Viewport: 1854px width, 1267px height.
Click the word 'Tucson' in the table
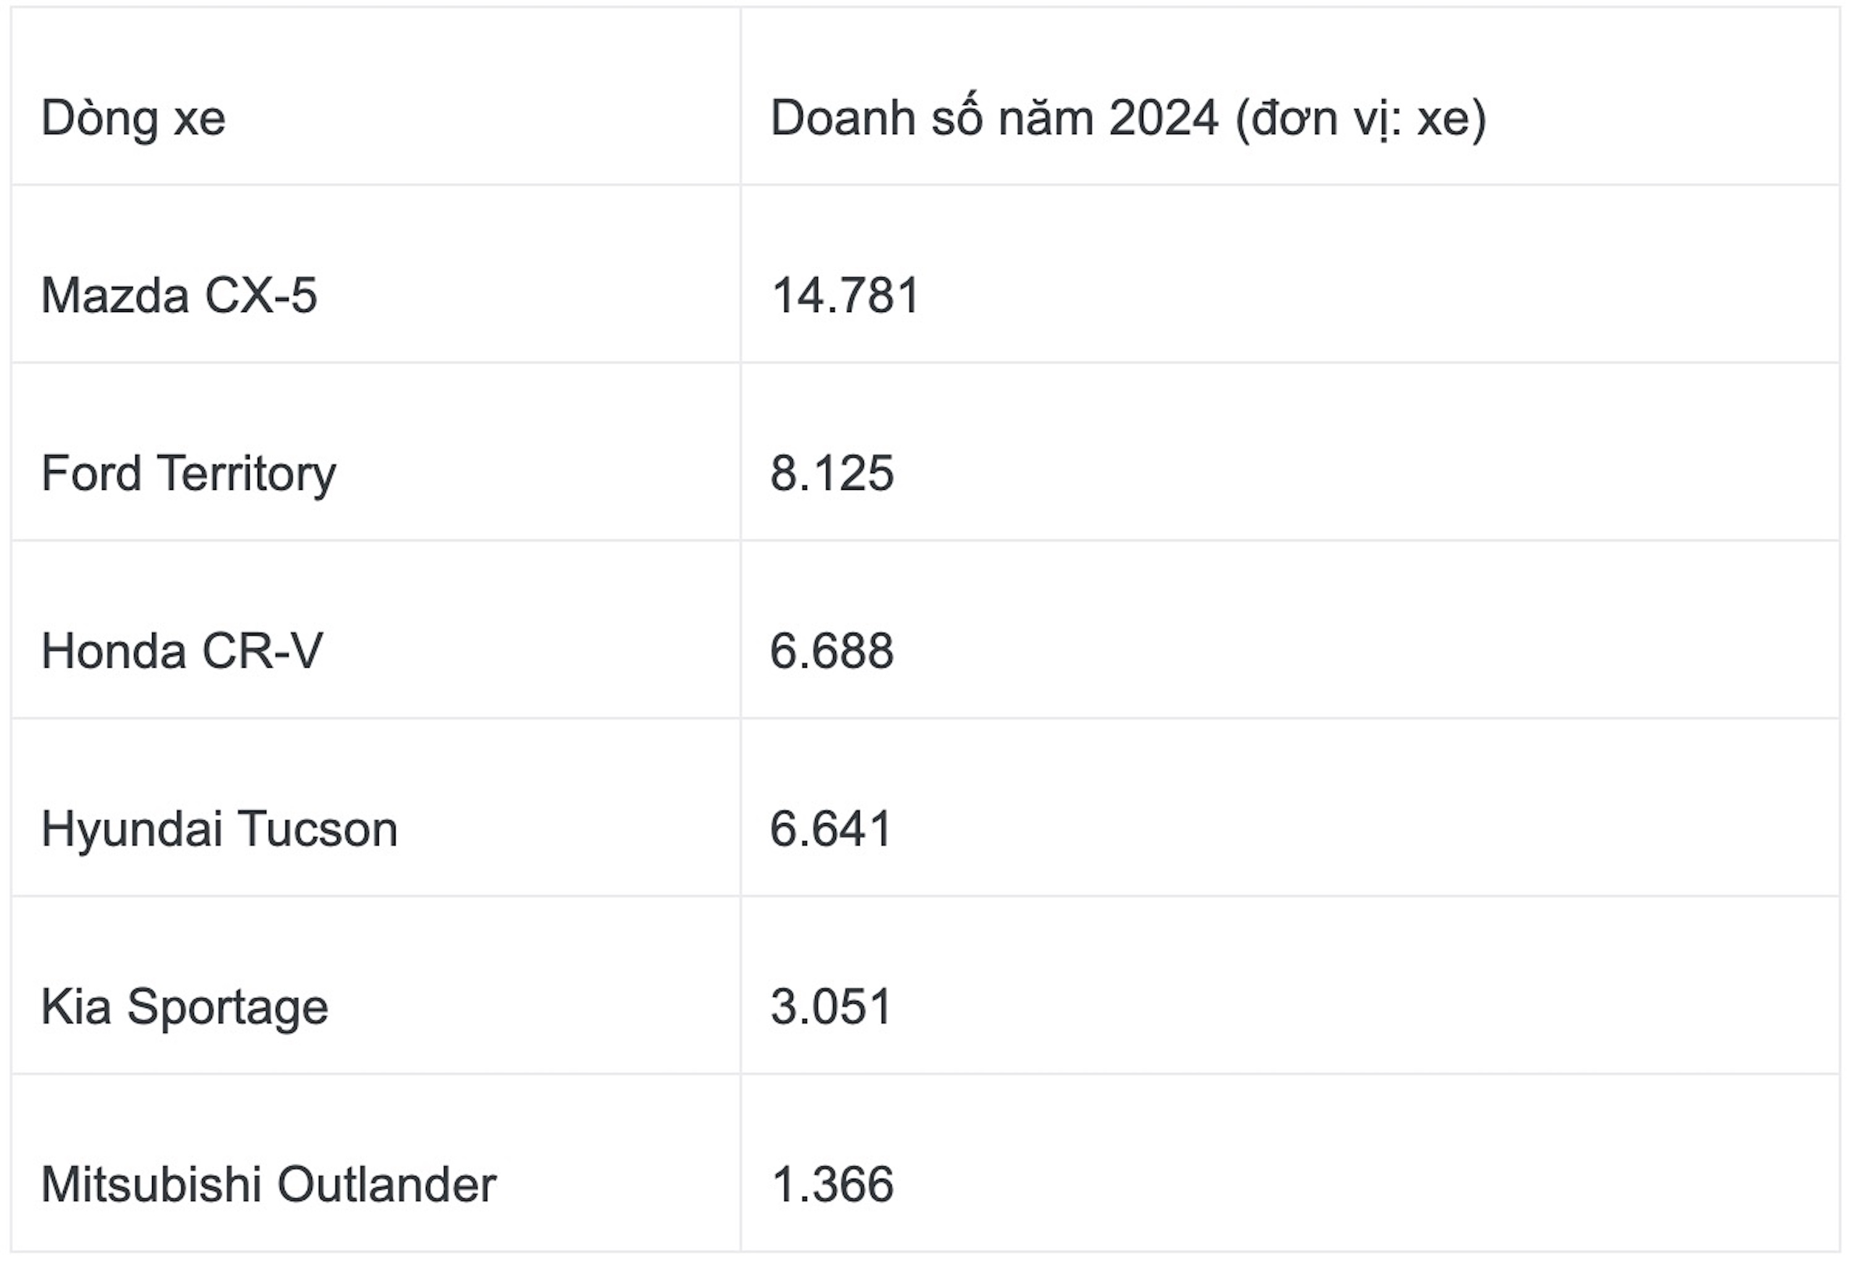pyautogui.click(x=318, y=829)
